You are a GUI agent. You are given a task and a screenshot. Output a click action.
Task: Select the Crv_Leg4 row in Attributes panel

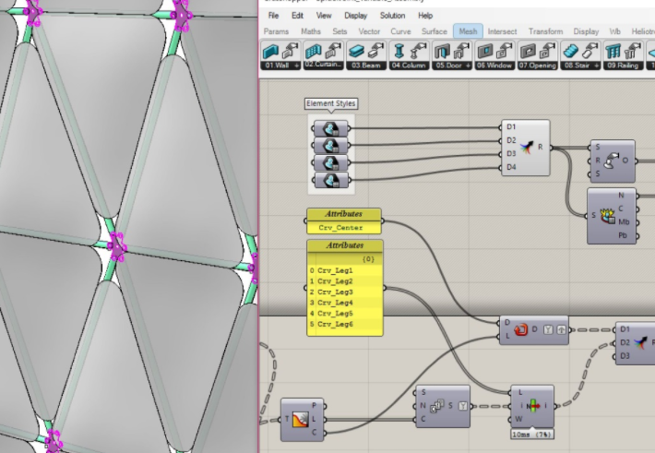(345, 303)
